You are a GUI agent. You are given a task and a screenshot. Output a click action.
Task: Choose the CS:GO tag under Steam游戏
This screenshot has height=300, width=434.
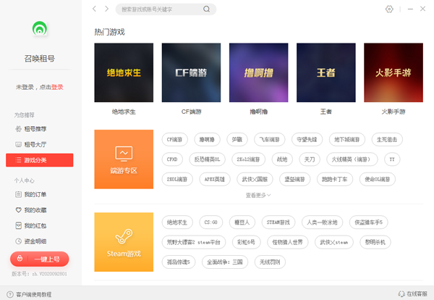click(211, 222)
